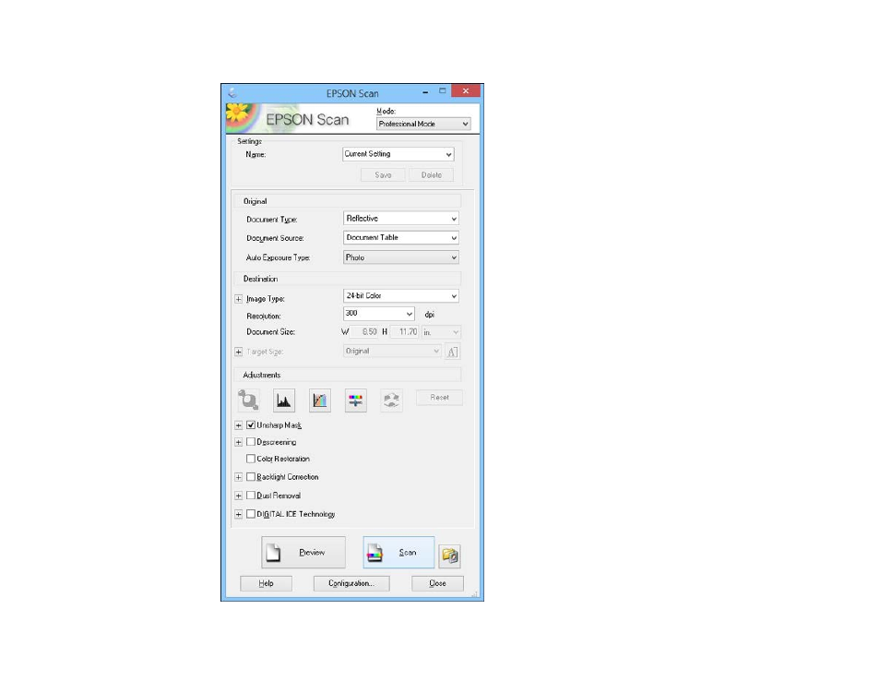880x681 pixels.
Task: Click the document height field
Action: pyautogui.click(x=405, y=332)
